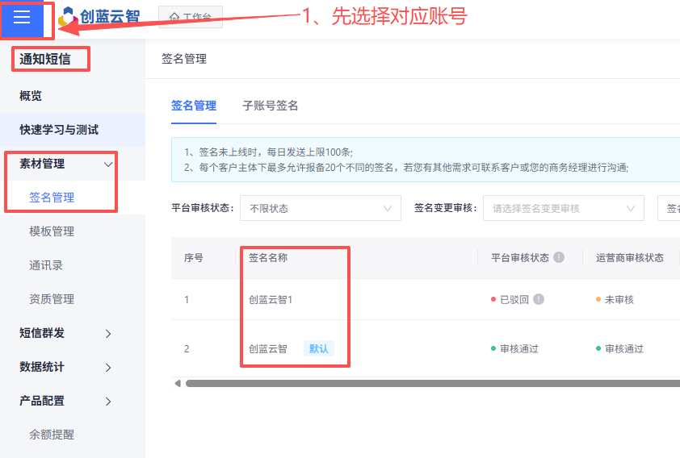Click info icon next to 已驳回 status

coord(539,299)
